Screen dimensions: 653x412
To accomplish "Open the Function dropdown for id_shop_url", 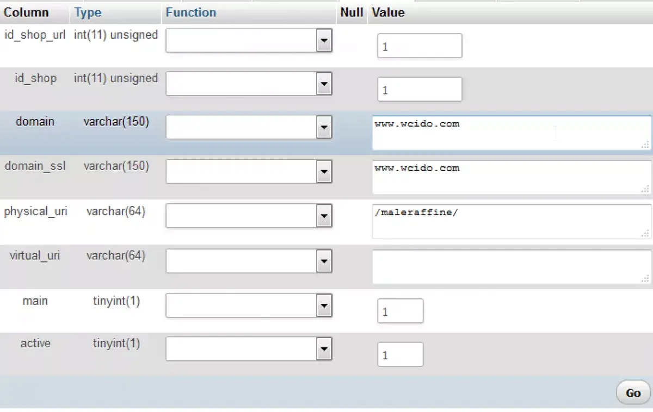I will (x=249, y=40).
